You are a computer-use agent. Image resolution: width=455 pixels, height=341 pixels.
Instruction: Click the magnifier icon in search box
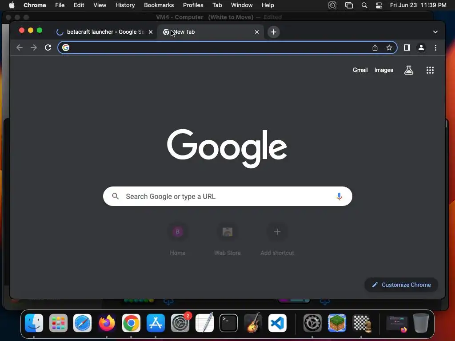point(115,196)
